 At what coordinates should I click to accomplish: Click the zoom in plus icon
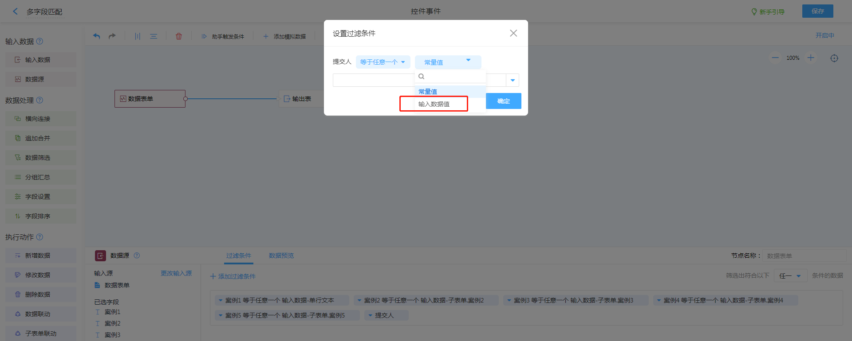point(811,58)
